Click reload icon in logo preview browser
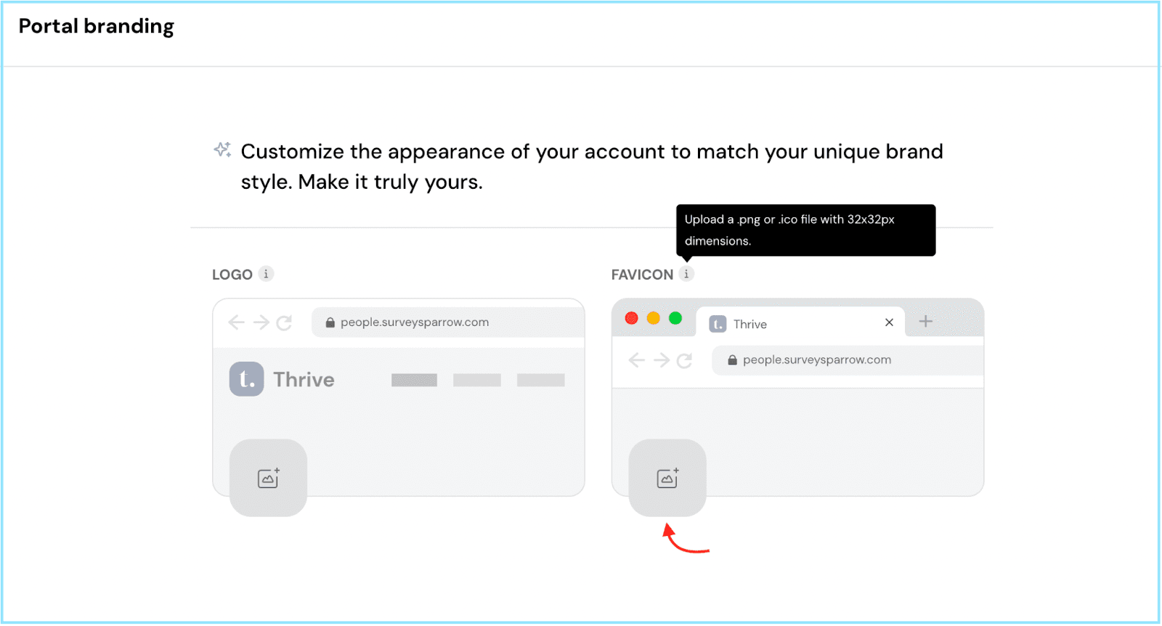The height and width of the screenshot is (626, 1162). (284, 322)
